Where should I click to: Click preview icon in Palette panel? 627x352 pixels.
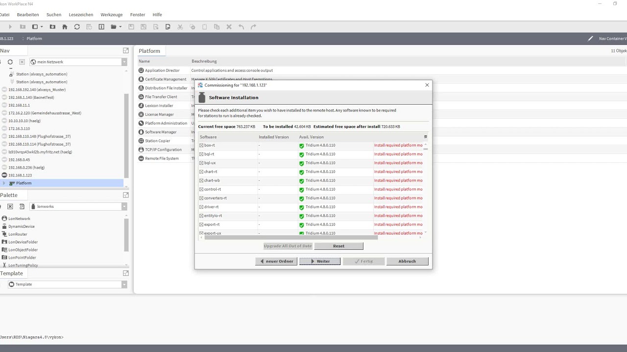pyautogui.click(x=22, y=206)
